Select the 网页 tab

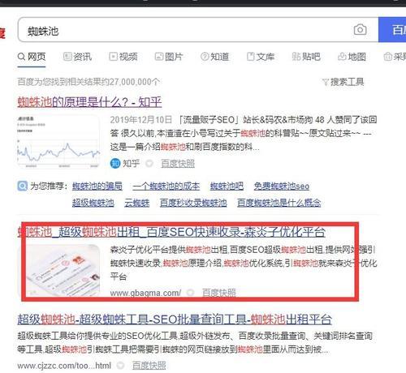(x=32, y=57)
